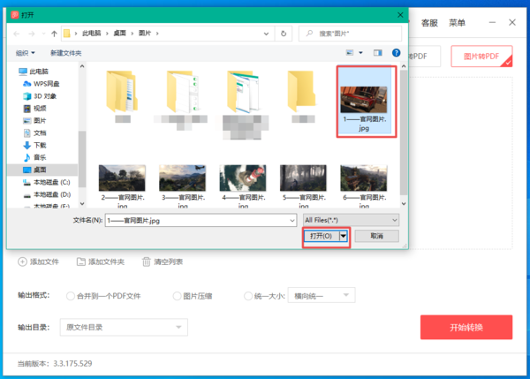This screenshot has width=530, height=379.
Task: Expand address bar history dropdown
Action: tap(266, 34)
